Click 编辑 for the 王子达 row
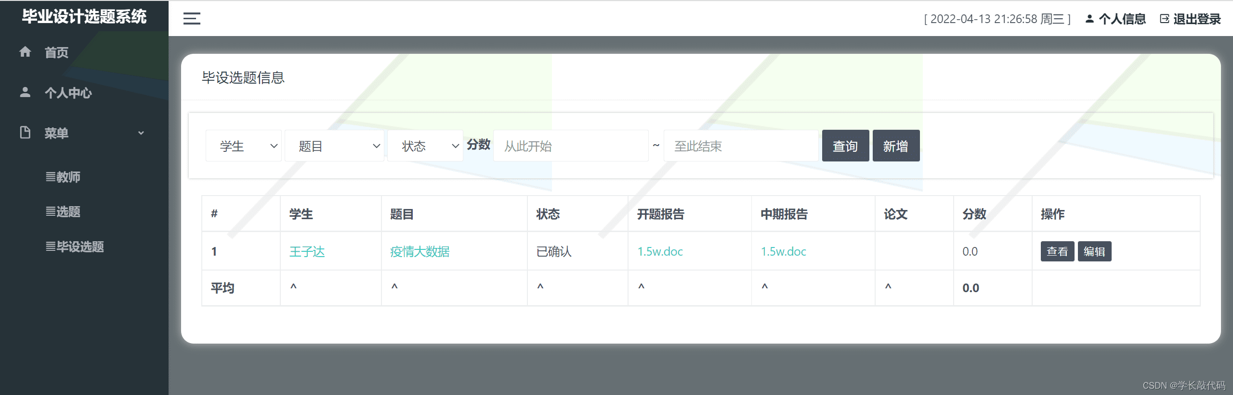Screen dimensions: 1233x395 coord(1094,251)
